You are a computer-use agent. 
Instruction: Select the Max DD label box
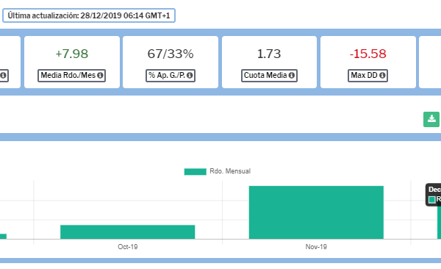click(367, 76)
